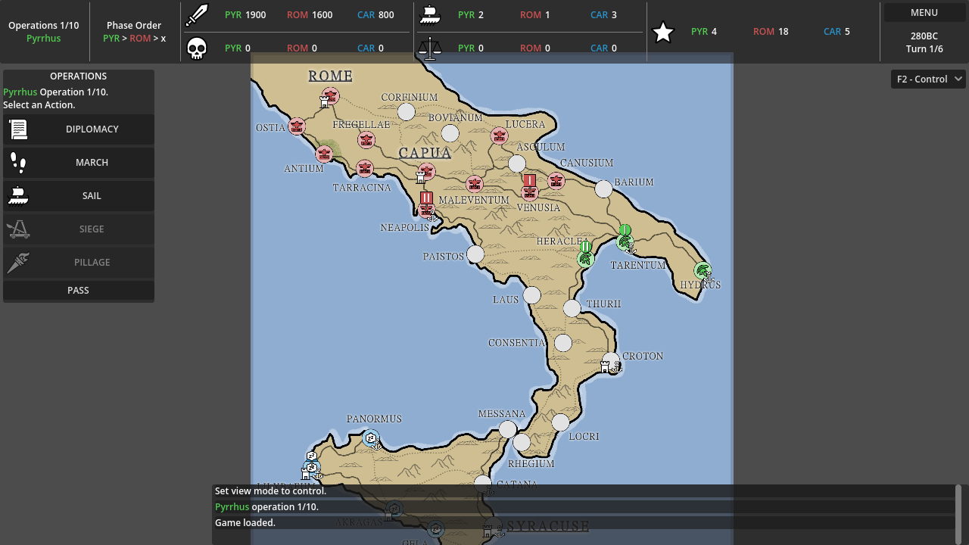Select the Roman marker at Antium

(324, 154)
